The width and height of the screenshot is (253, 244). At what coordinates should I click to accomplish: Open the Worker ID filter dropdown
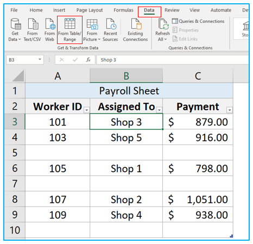click(x=87, y=110)
